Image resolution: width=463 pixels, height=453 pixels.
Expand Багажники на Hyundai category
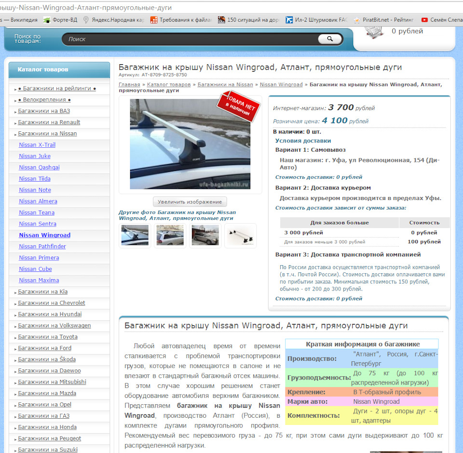tap(50, 314)
